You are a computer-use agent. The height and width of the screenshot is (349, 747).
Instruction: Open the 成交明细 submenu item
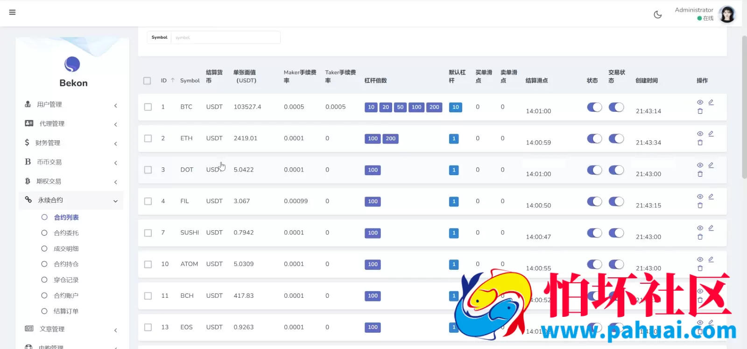66,249
